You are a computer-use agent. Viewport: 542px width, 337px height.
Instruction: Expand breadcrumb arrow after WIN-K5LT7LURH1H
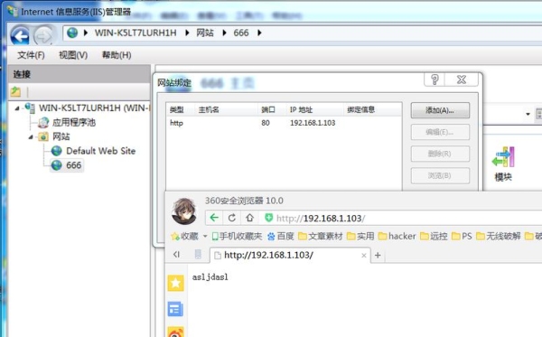pos(187,33)
